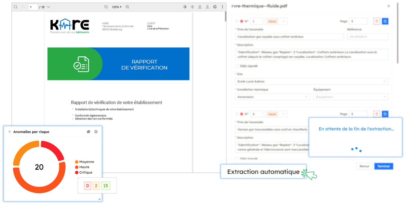Viewport: 407px width, 204px height.
Task: Print the PDF with printer icon
Action: 215,7
